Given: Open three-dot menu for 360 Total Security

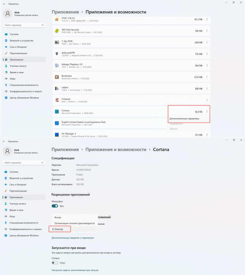Looking at the screenshot, I should click(207, 31).
